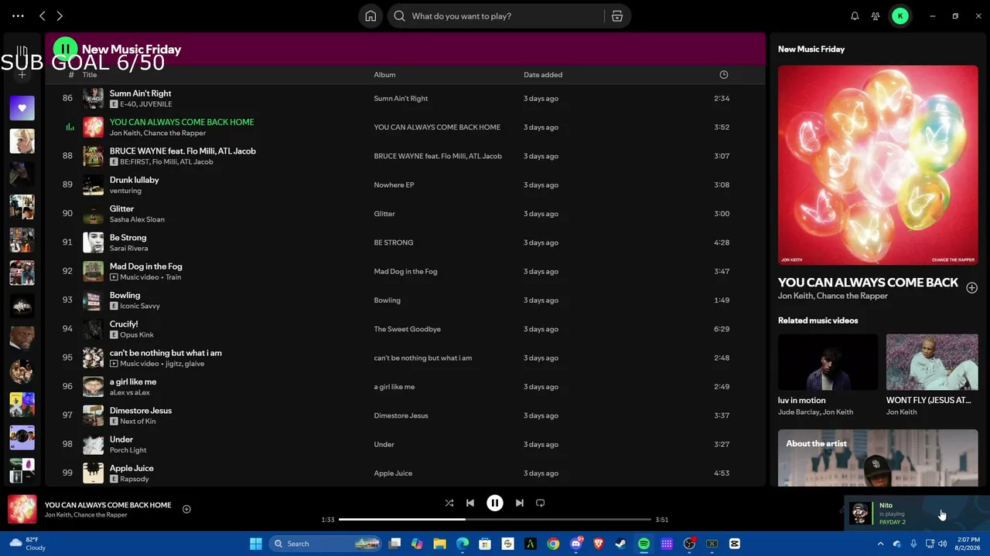The width and height of the screenshot is (990, 556).
Task: Open the Nowhere EP album link
Action: (394, 185)
